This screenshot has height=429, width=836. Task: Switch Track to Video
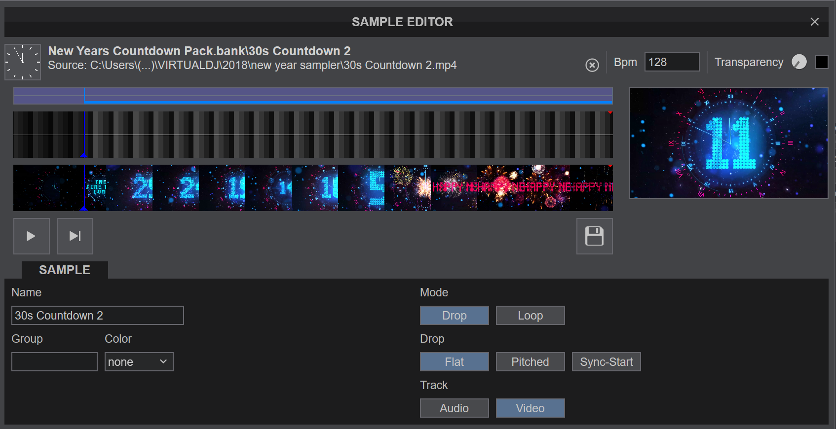click(x=530, y=408)
